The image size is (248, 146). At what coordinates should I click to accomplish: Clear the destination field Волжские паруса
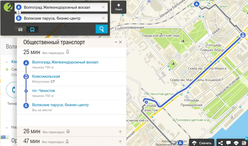pos(103,18)
